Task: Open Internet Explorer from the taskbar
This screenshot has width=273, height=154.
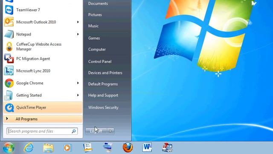Action: pos(29,148)
